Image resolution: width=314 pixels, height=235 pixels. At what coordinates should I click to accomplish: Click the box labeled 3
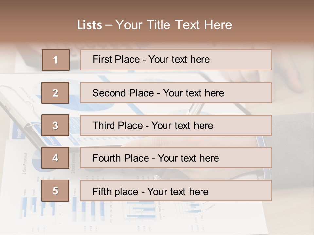(x=55, y=125)
